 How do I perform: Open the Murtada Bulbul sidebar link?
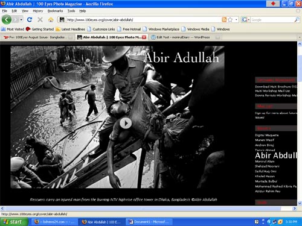[x=266, y=181]
